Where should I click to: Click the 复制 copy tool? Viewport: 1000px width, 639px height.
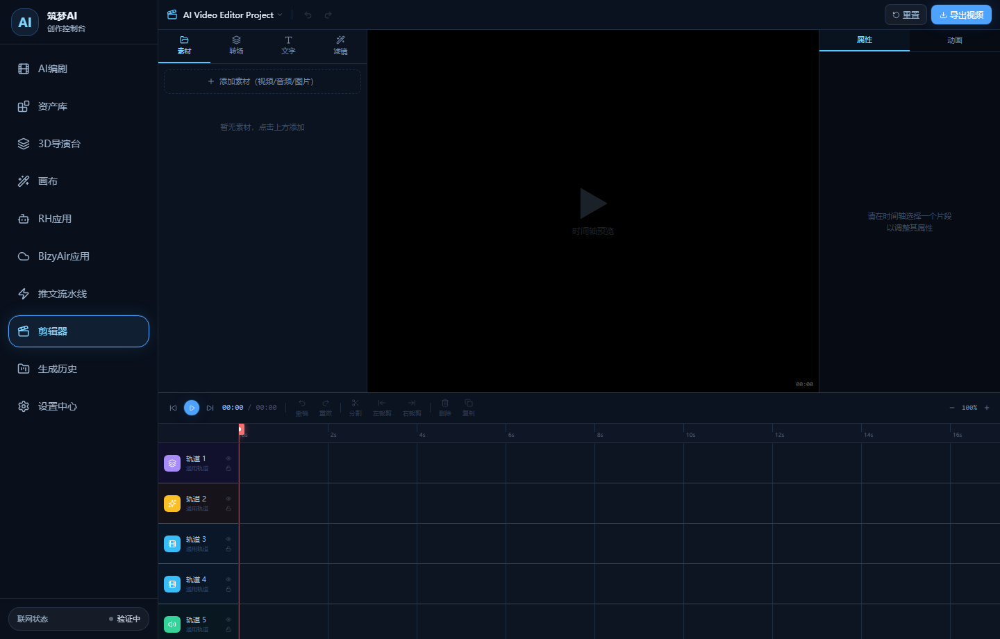click(469, 408)
